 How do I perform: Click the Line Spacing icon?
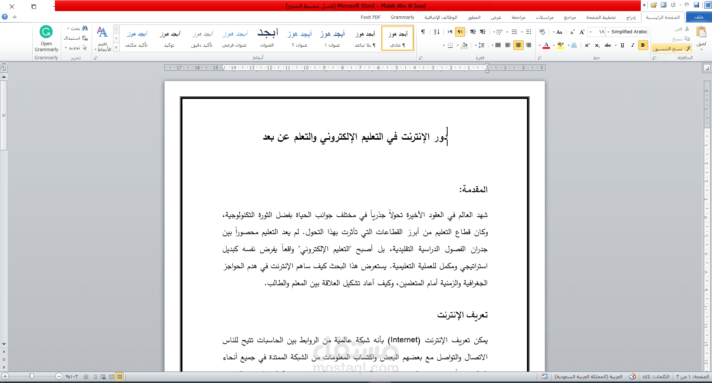click(481, 45)
